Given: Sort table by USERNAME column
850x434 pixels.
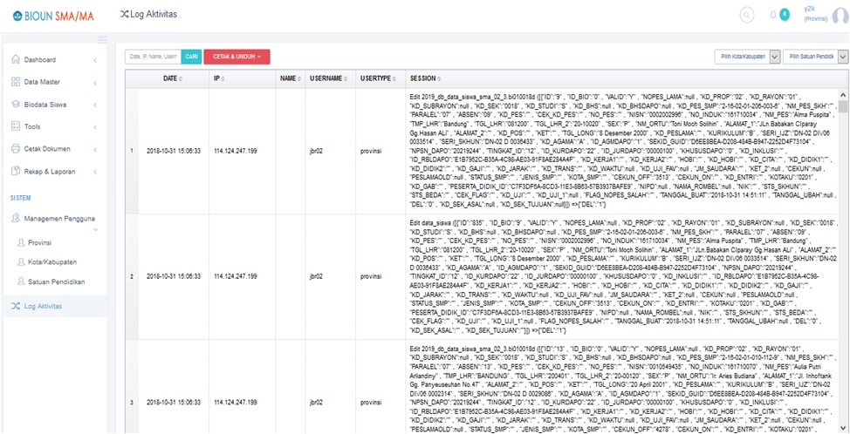Looking at the screenshot, I should pos(330,78).
